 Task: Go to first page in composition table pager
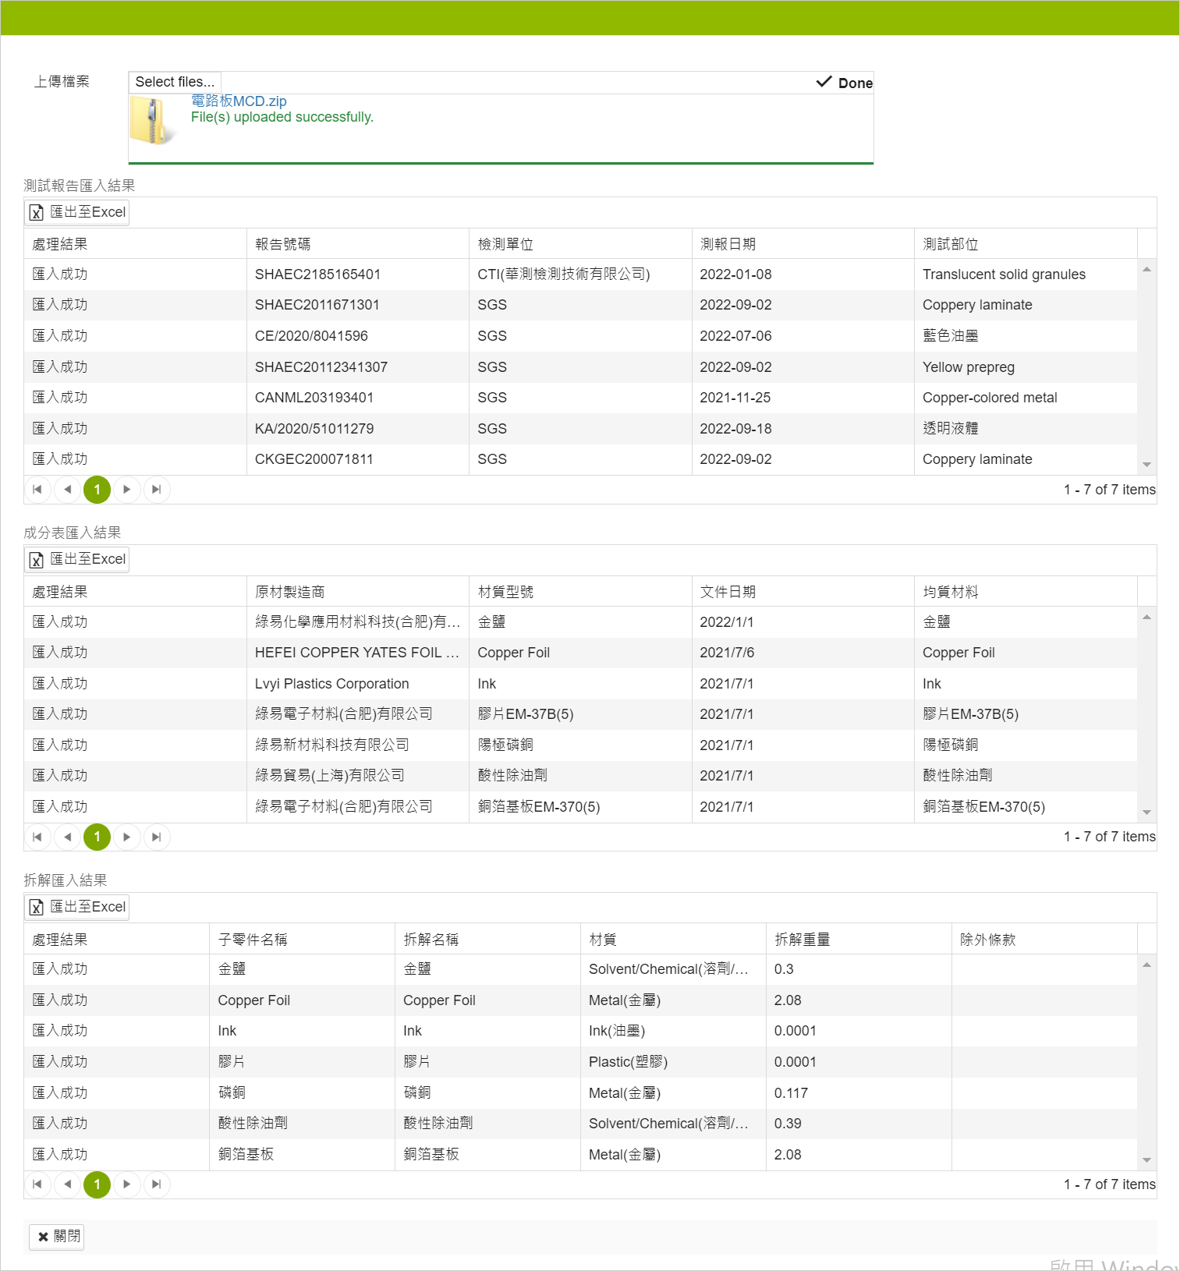point(37,837)
